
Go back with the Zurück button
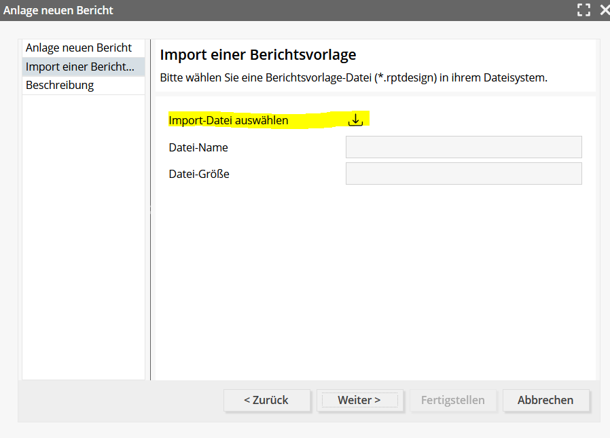(x=266, y=400)
